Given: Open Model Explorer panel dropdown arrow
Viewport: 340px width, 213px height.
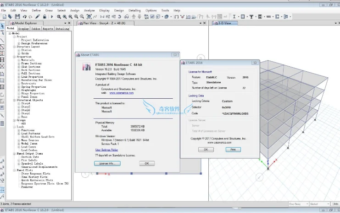Looking at the screenshot, I should 65,23.
